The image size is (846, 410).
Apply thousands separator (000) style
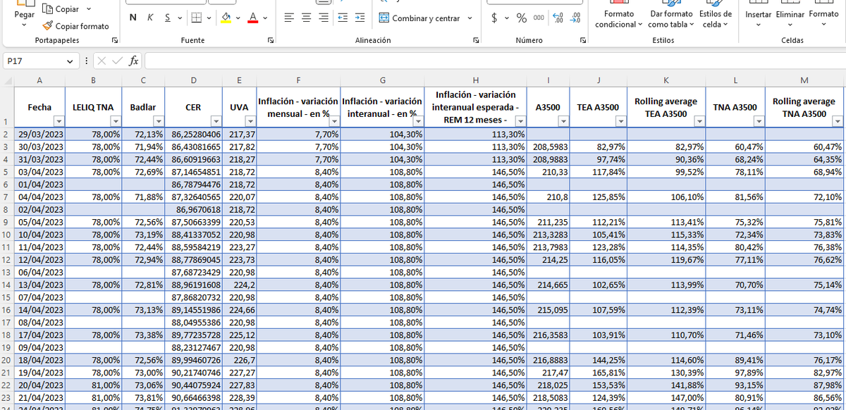pyautogui.click(x=539, y=18)
